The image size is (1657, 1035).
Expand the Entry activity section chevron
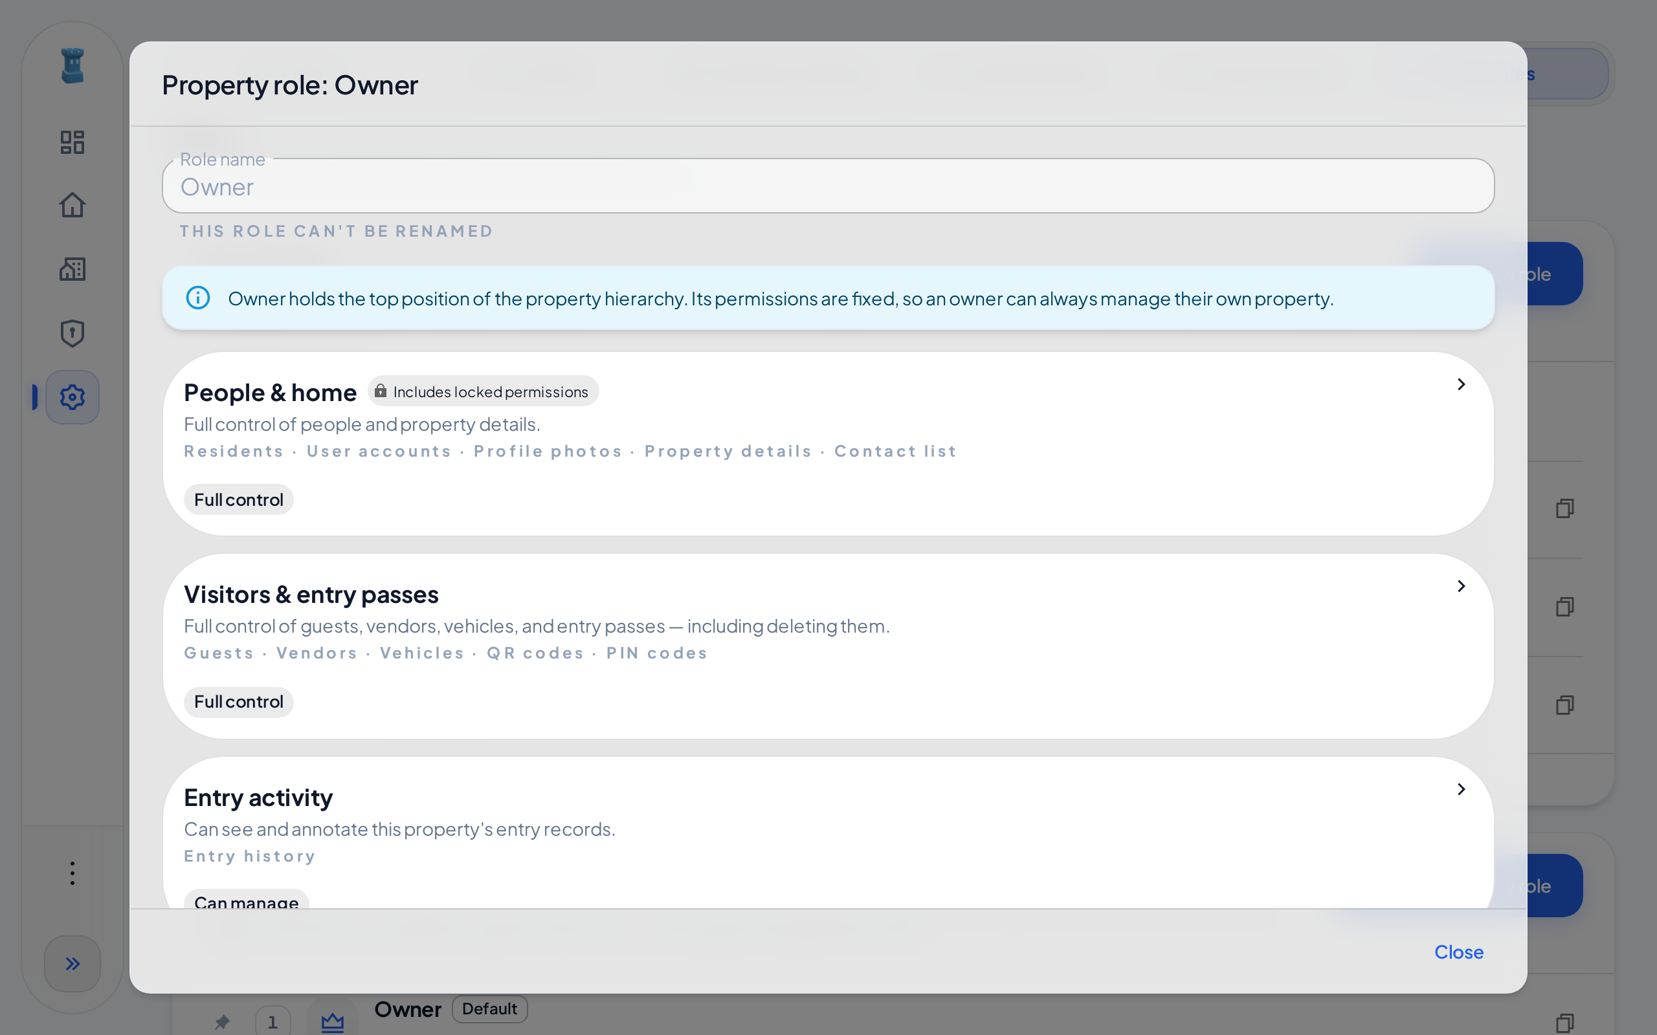1461,789
